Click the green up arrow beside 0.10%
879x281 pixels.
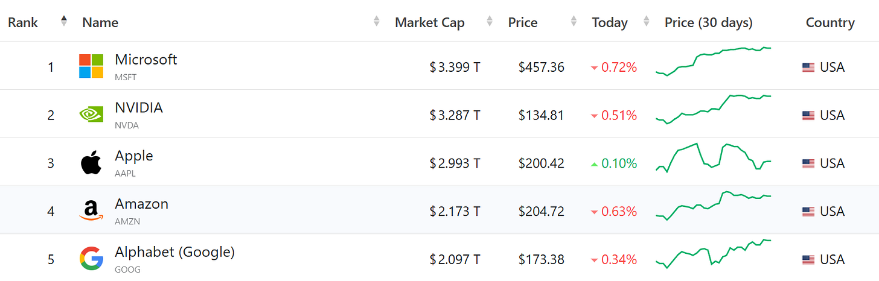click(x=594, y=163)
